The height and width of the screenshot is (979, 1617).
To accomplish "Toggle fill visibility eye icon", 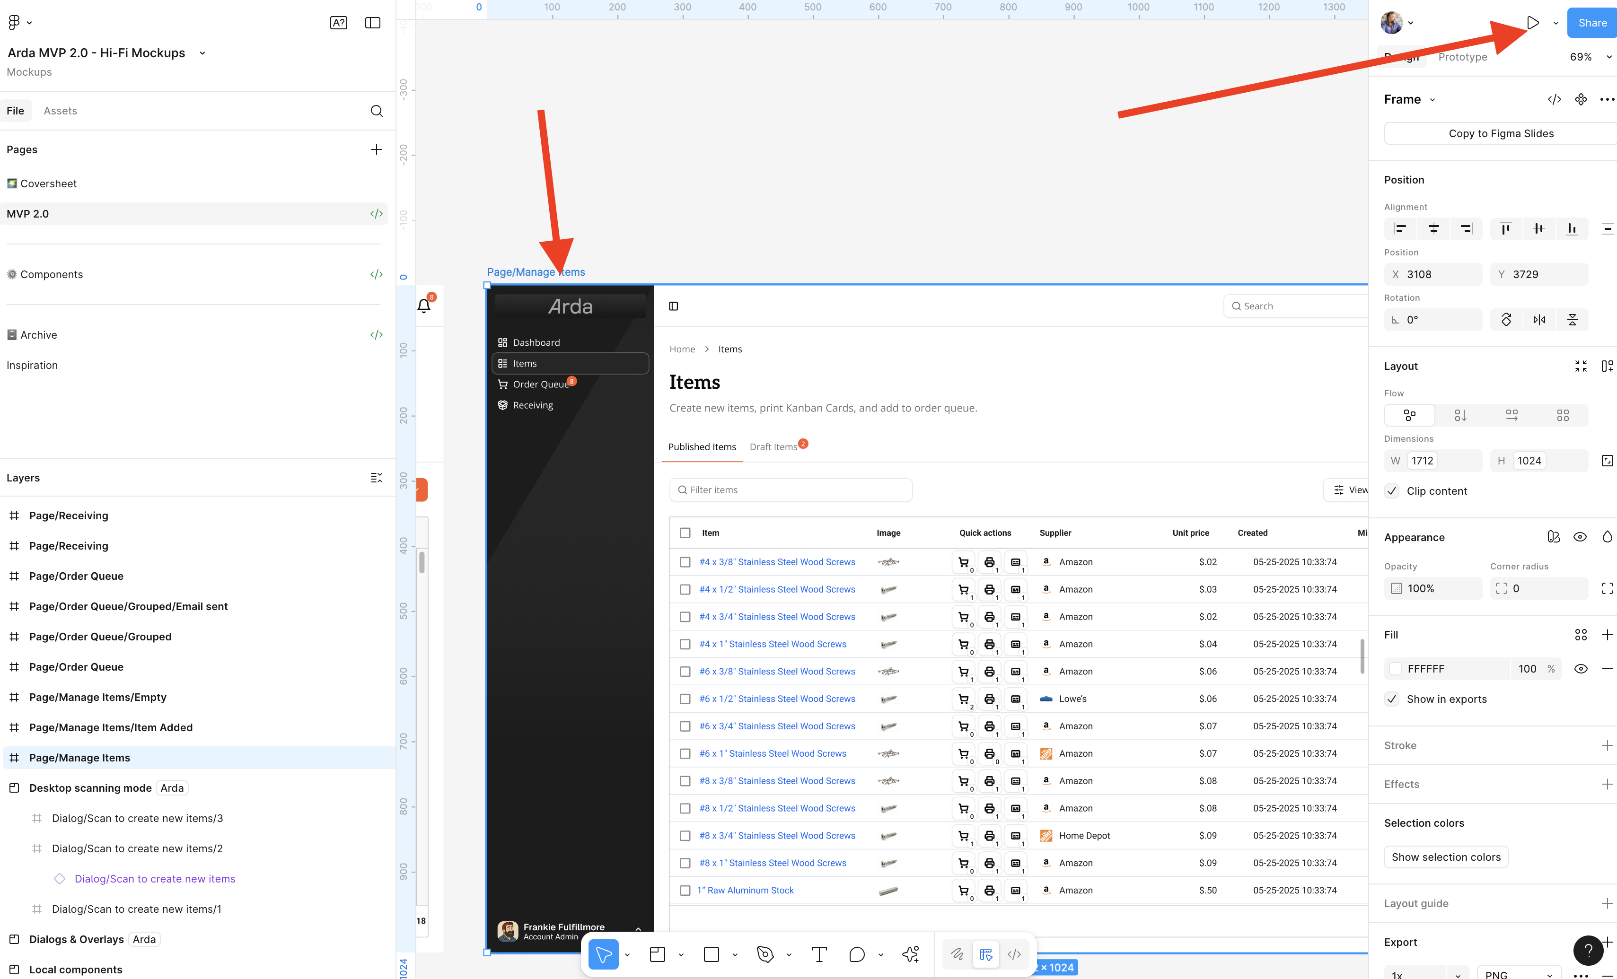I will [x=1580, y=669].
